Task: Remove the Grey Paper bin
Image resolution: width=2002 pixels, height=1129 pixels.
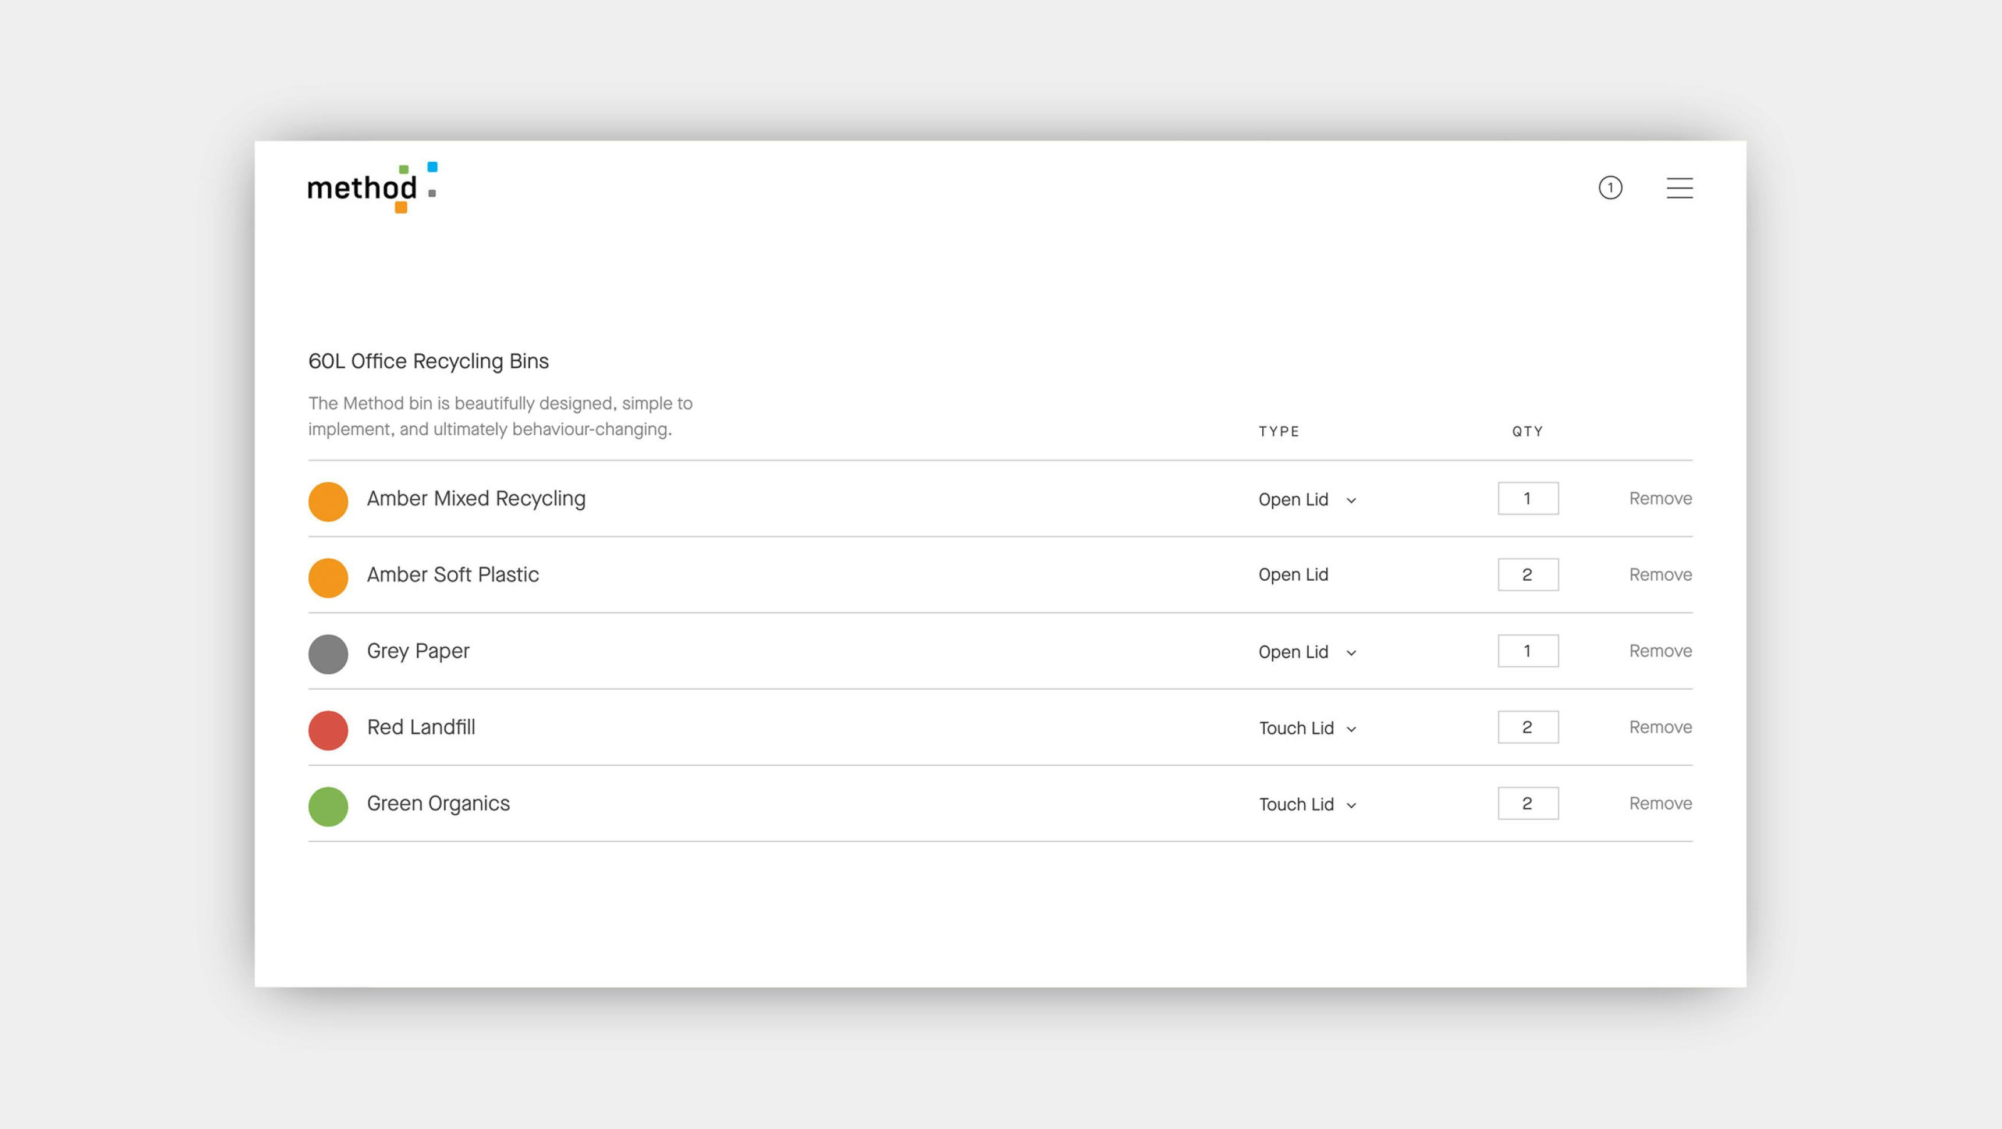Action: click(x=1660, y=651)
